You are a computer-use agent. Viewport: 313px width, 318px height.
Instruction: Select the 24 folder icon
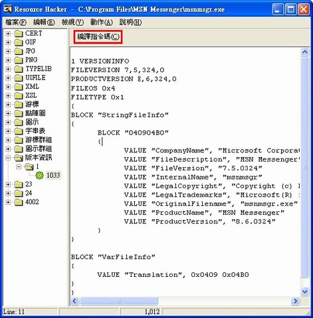point(19,193)
